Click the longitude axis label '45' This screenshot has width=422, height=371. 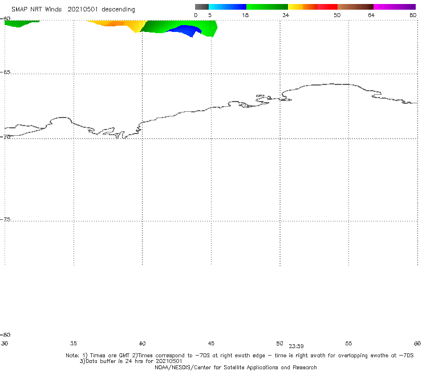(211, 344)
